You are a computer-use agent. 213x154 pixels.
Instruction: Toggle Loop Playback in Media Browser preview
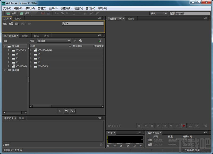[x=67, y=111]
